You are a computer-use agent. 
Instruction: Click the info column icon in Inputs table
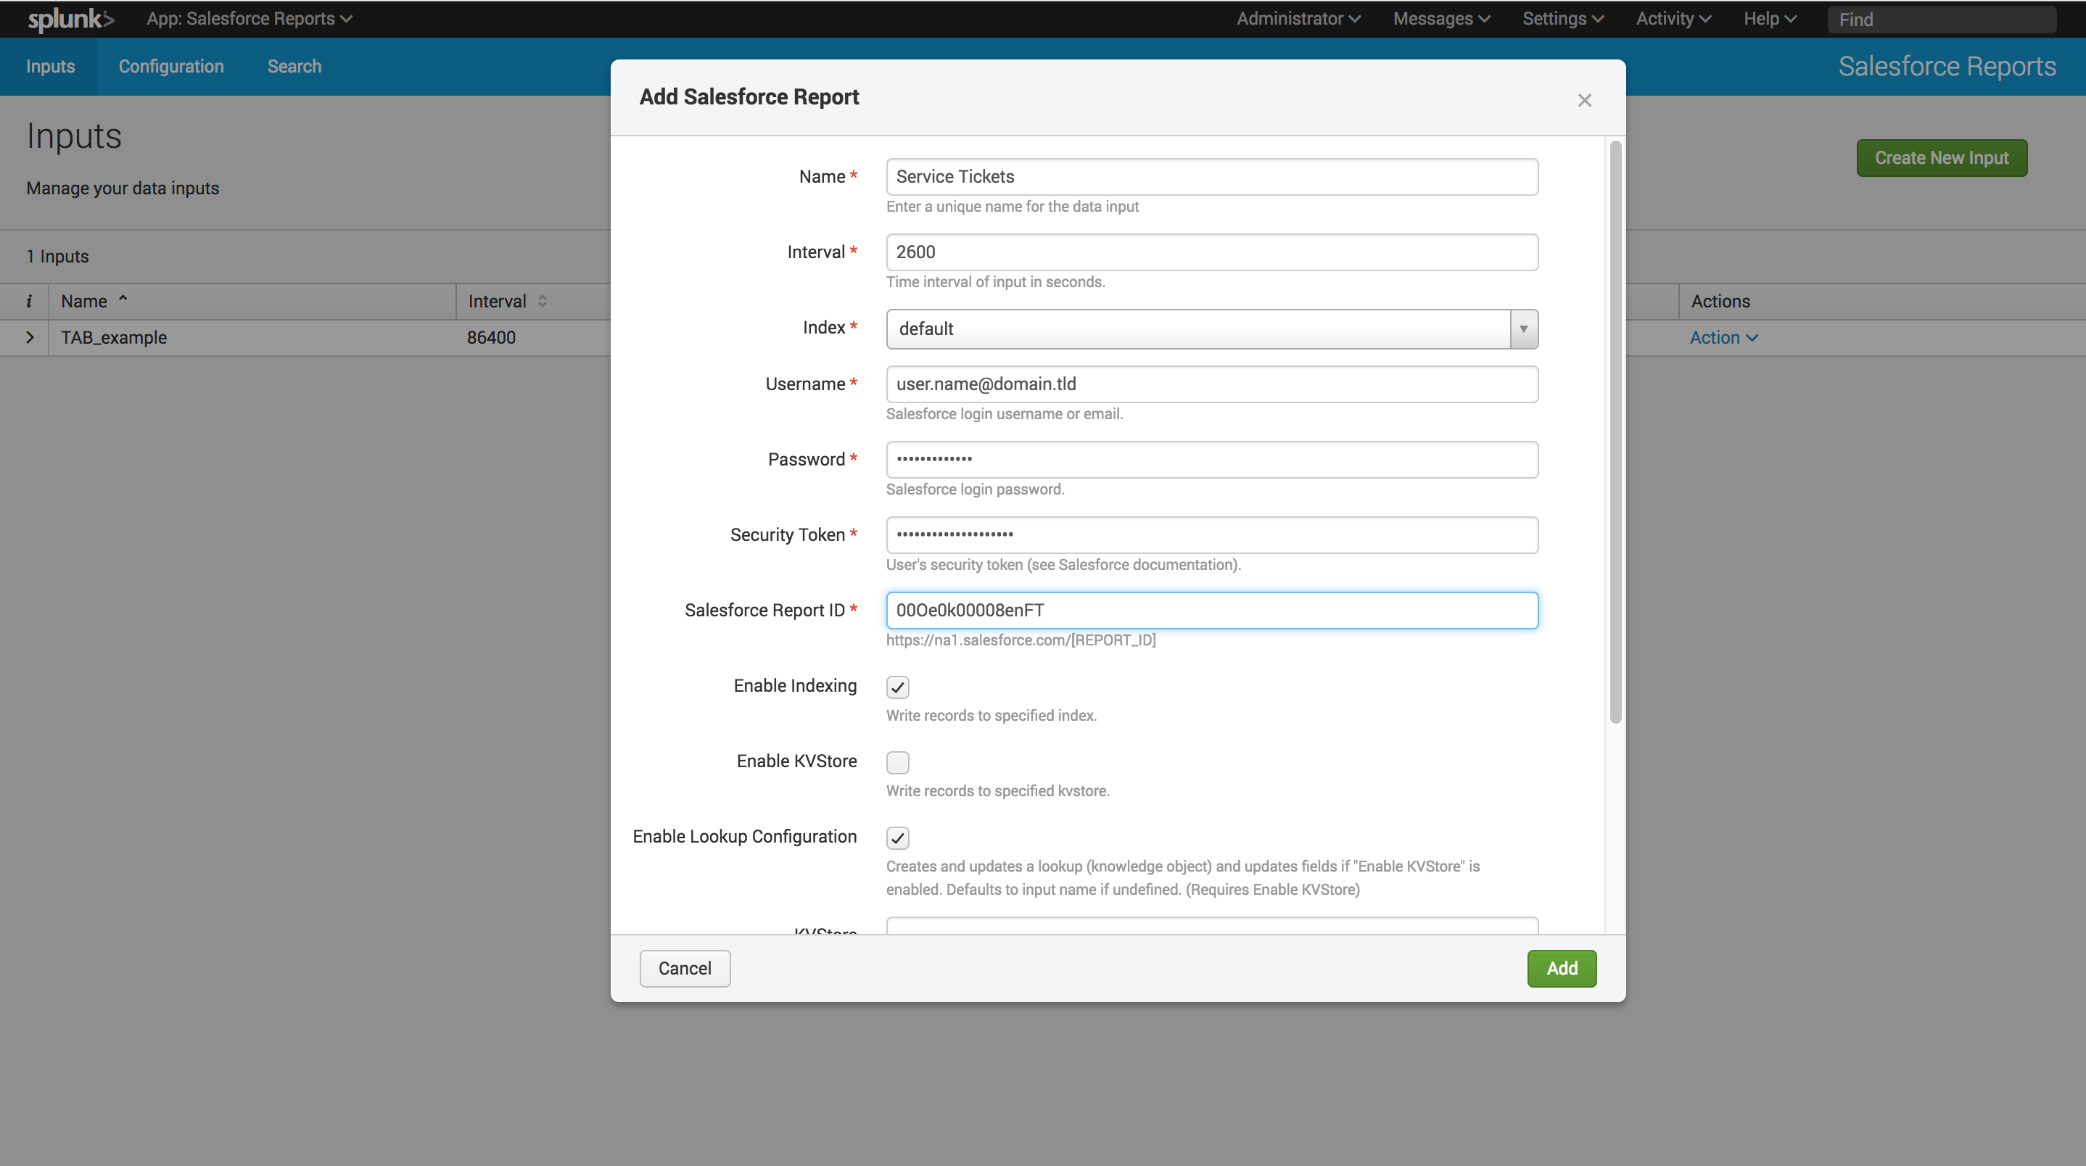pyautogui.click(x=29, y=301)
